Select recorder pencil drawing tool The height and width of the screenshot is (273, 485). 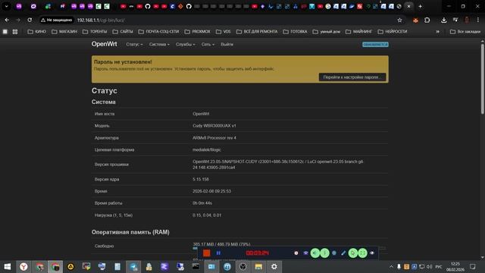point(343,253)
